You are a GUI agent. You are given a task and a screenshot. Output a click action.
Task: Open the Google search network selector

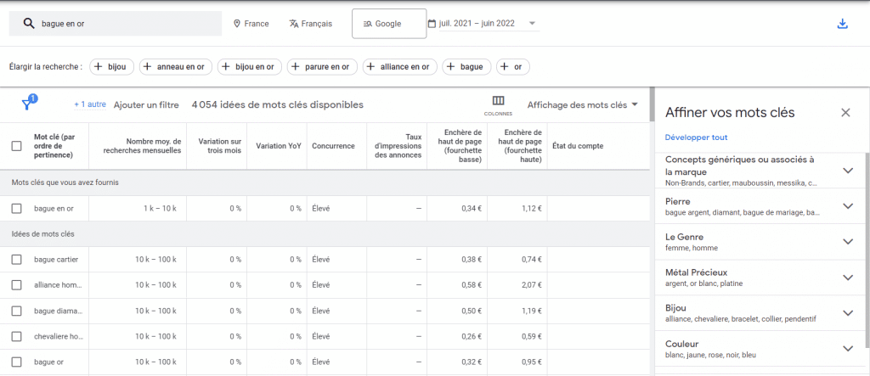[388, 24]
